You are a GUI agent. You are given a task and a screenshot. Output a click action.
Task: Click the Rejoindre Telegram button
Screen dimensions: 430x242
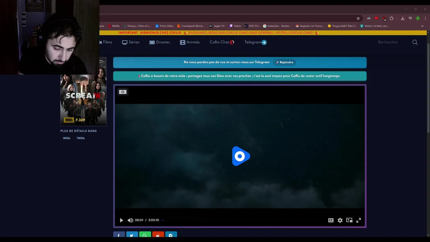click(x=285, y=62)
